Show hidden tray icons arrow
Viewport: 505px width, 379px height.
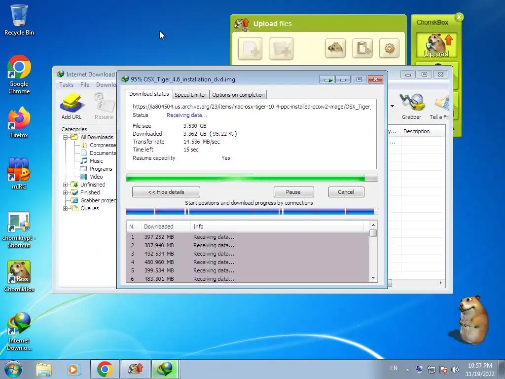pos(407,370)
